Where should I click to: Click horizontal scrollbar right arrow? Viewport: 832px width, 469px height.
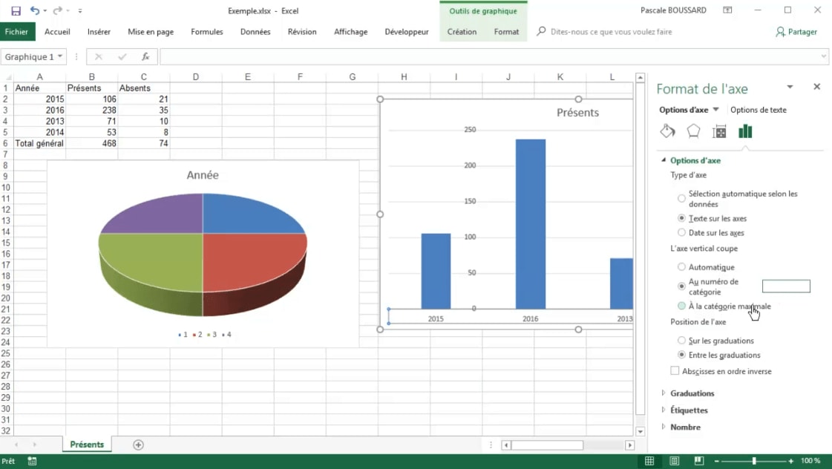(630, 445)
